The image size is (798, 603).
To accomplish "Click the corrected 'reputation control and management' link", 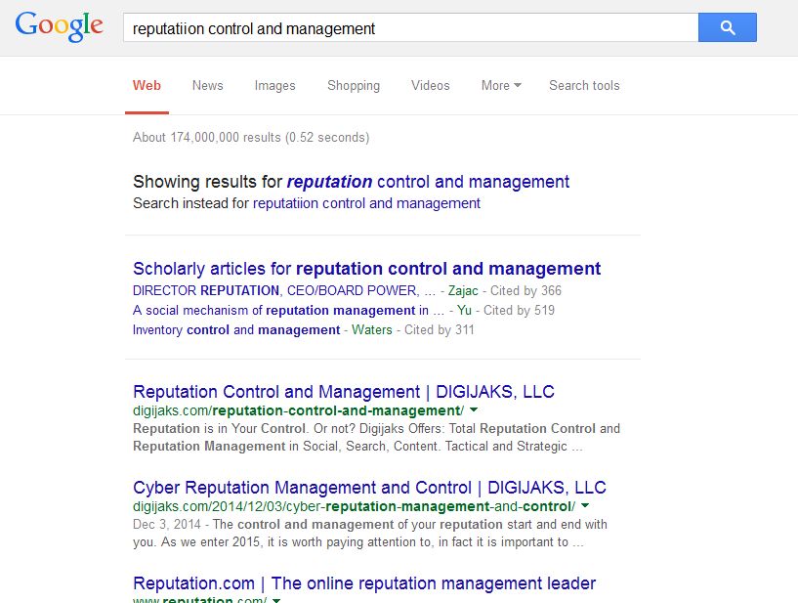I will tap(428, 182).
